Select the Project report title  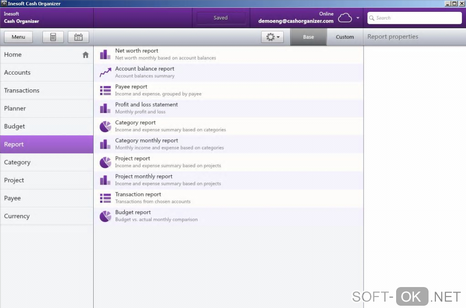pos(132,159)
